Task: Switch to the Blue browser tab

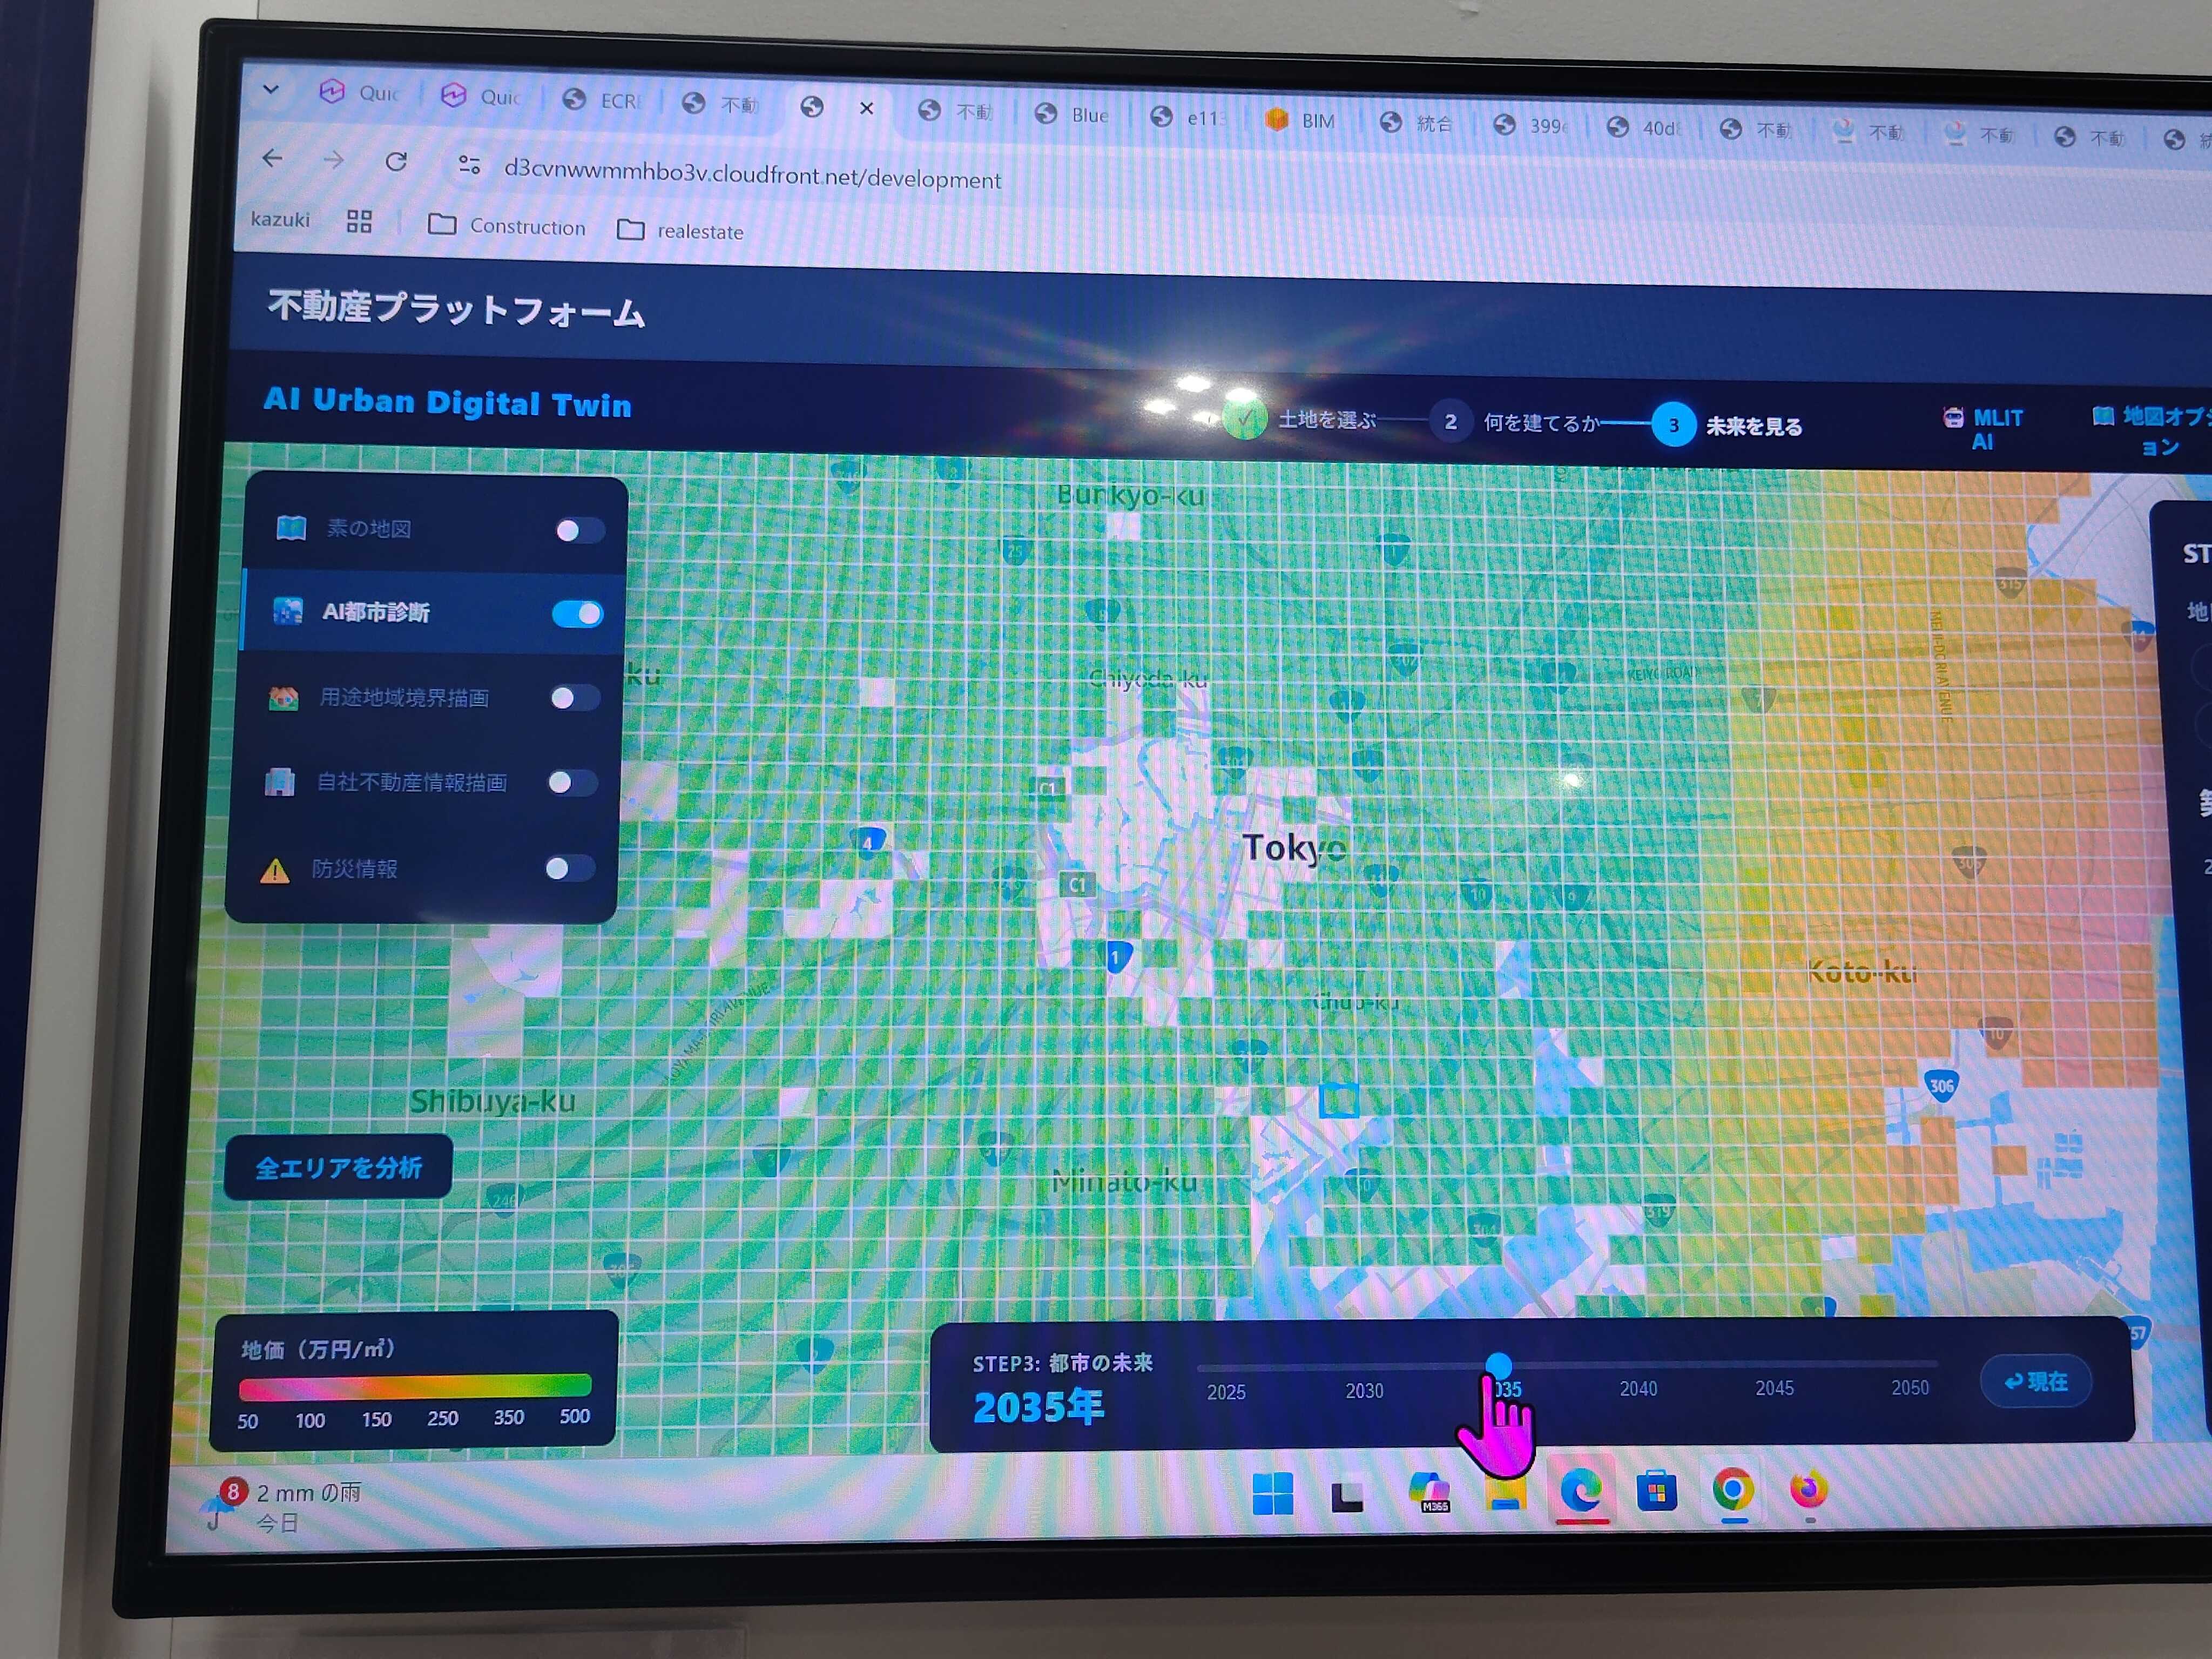Action: (x=1073, y=115)
